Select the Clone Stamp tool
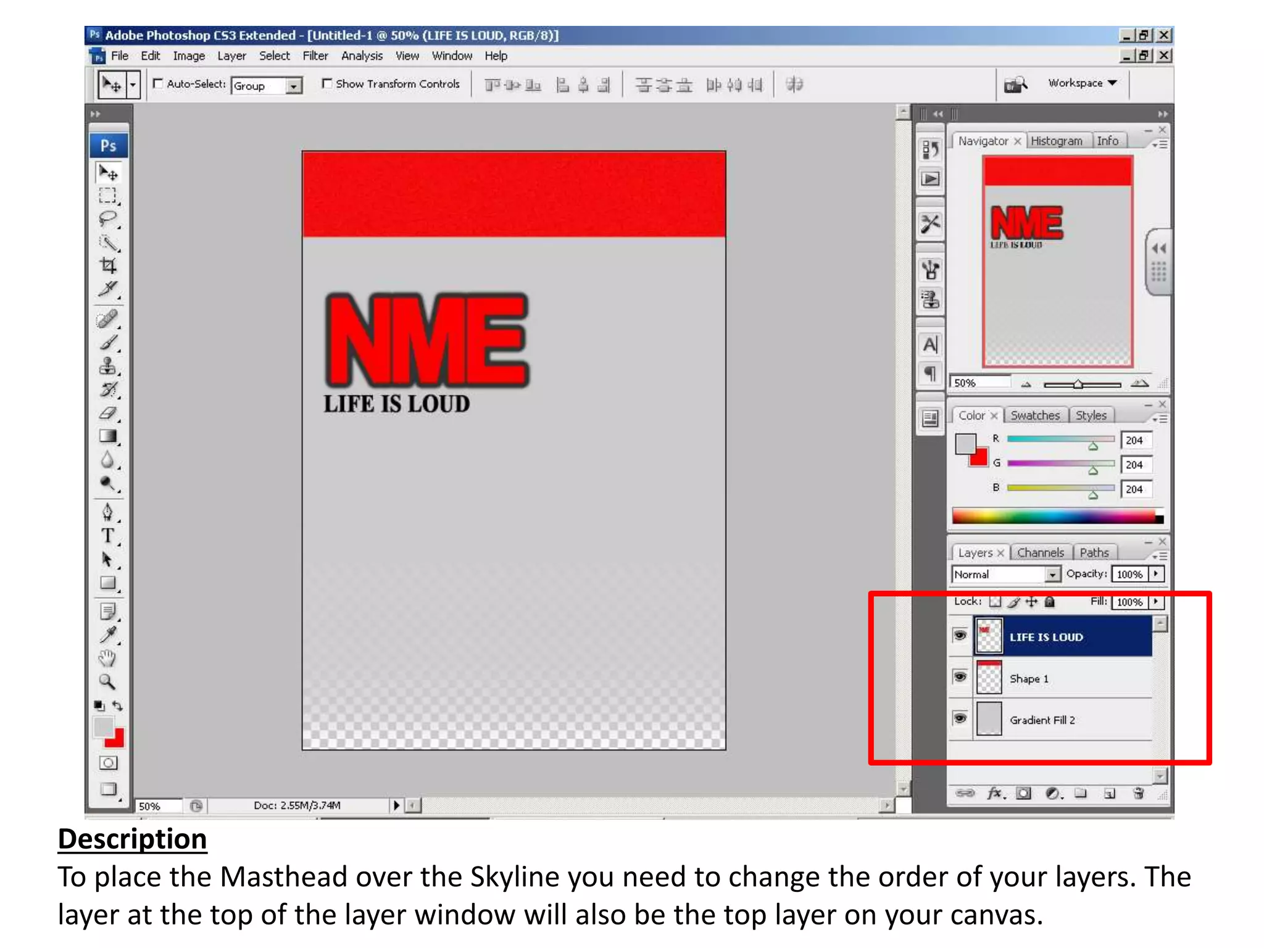The image size is (1264, 948). coord(108,365)
